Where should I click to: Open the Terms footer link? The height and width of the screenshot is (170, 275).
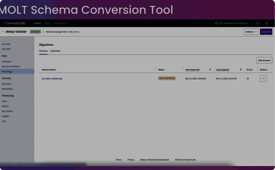click(x=119, y=160)
